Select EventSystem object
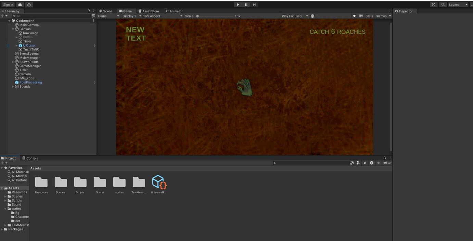The height and width of the screenshot is (241, 473). coord(29,54)
